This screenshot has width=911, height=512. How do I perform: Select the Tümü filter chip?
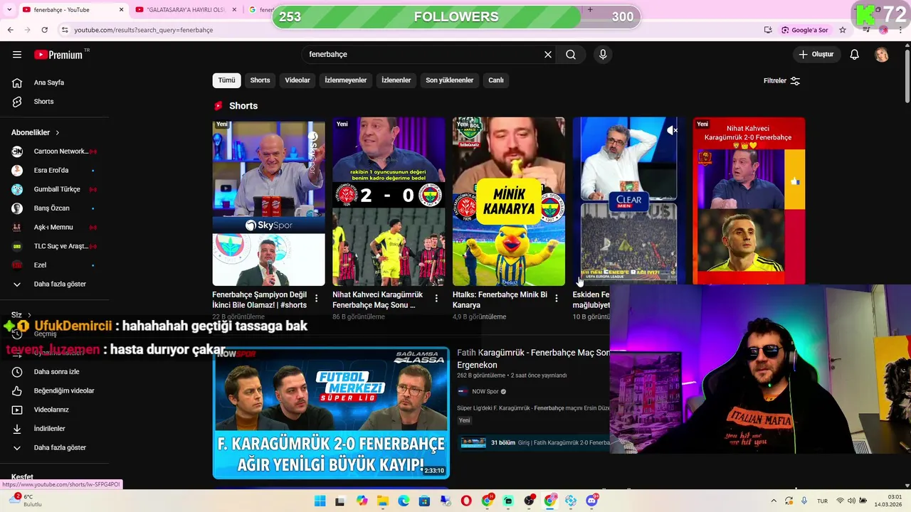[x=226, y=80]
